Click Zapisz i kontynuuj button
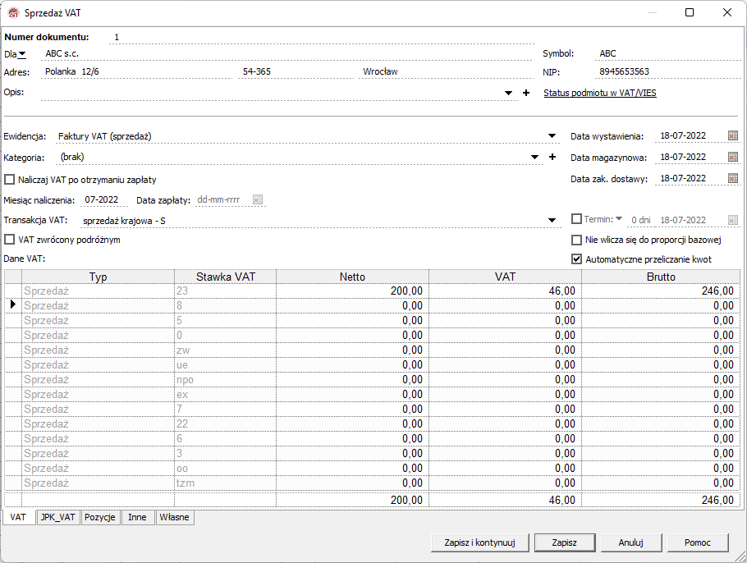 tap(479, 542)
